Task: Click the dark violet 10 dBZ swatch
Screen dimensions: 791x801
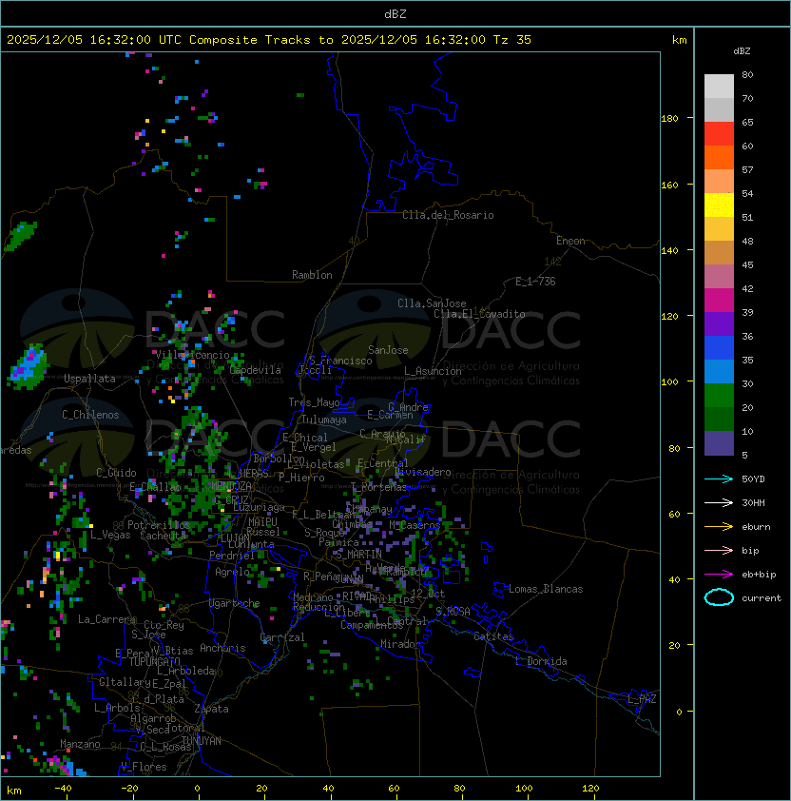Action: point(719,443)
